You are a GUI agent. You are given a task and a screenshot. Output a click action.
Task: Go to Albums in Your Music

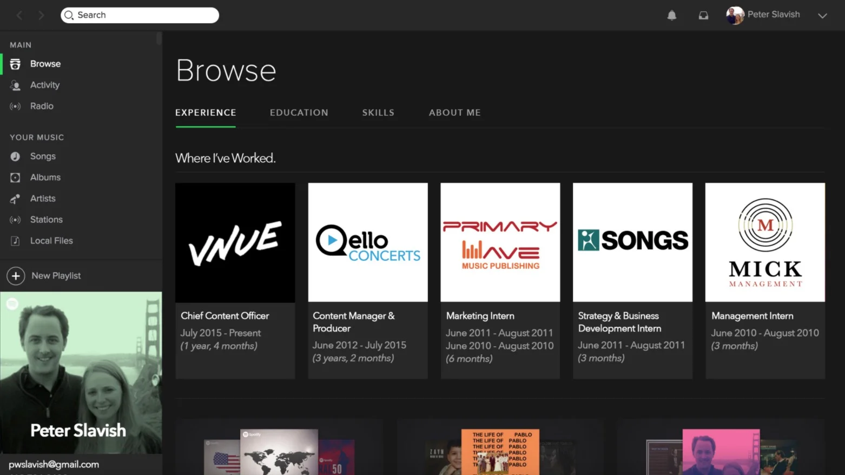point(45,177)
